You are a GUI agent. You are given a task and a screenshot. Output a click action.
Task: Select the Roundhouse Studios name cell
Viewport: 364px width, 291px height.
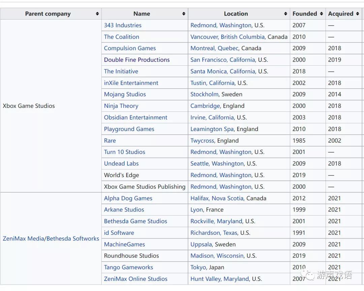[145, 256]
